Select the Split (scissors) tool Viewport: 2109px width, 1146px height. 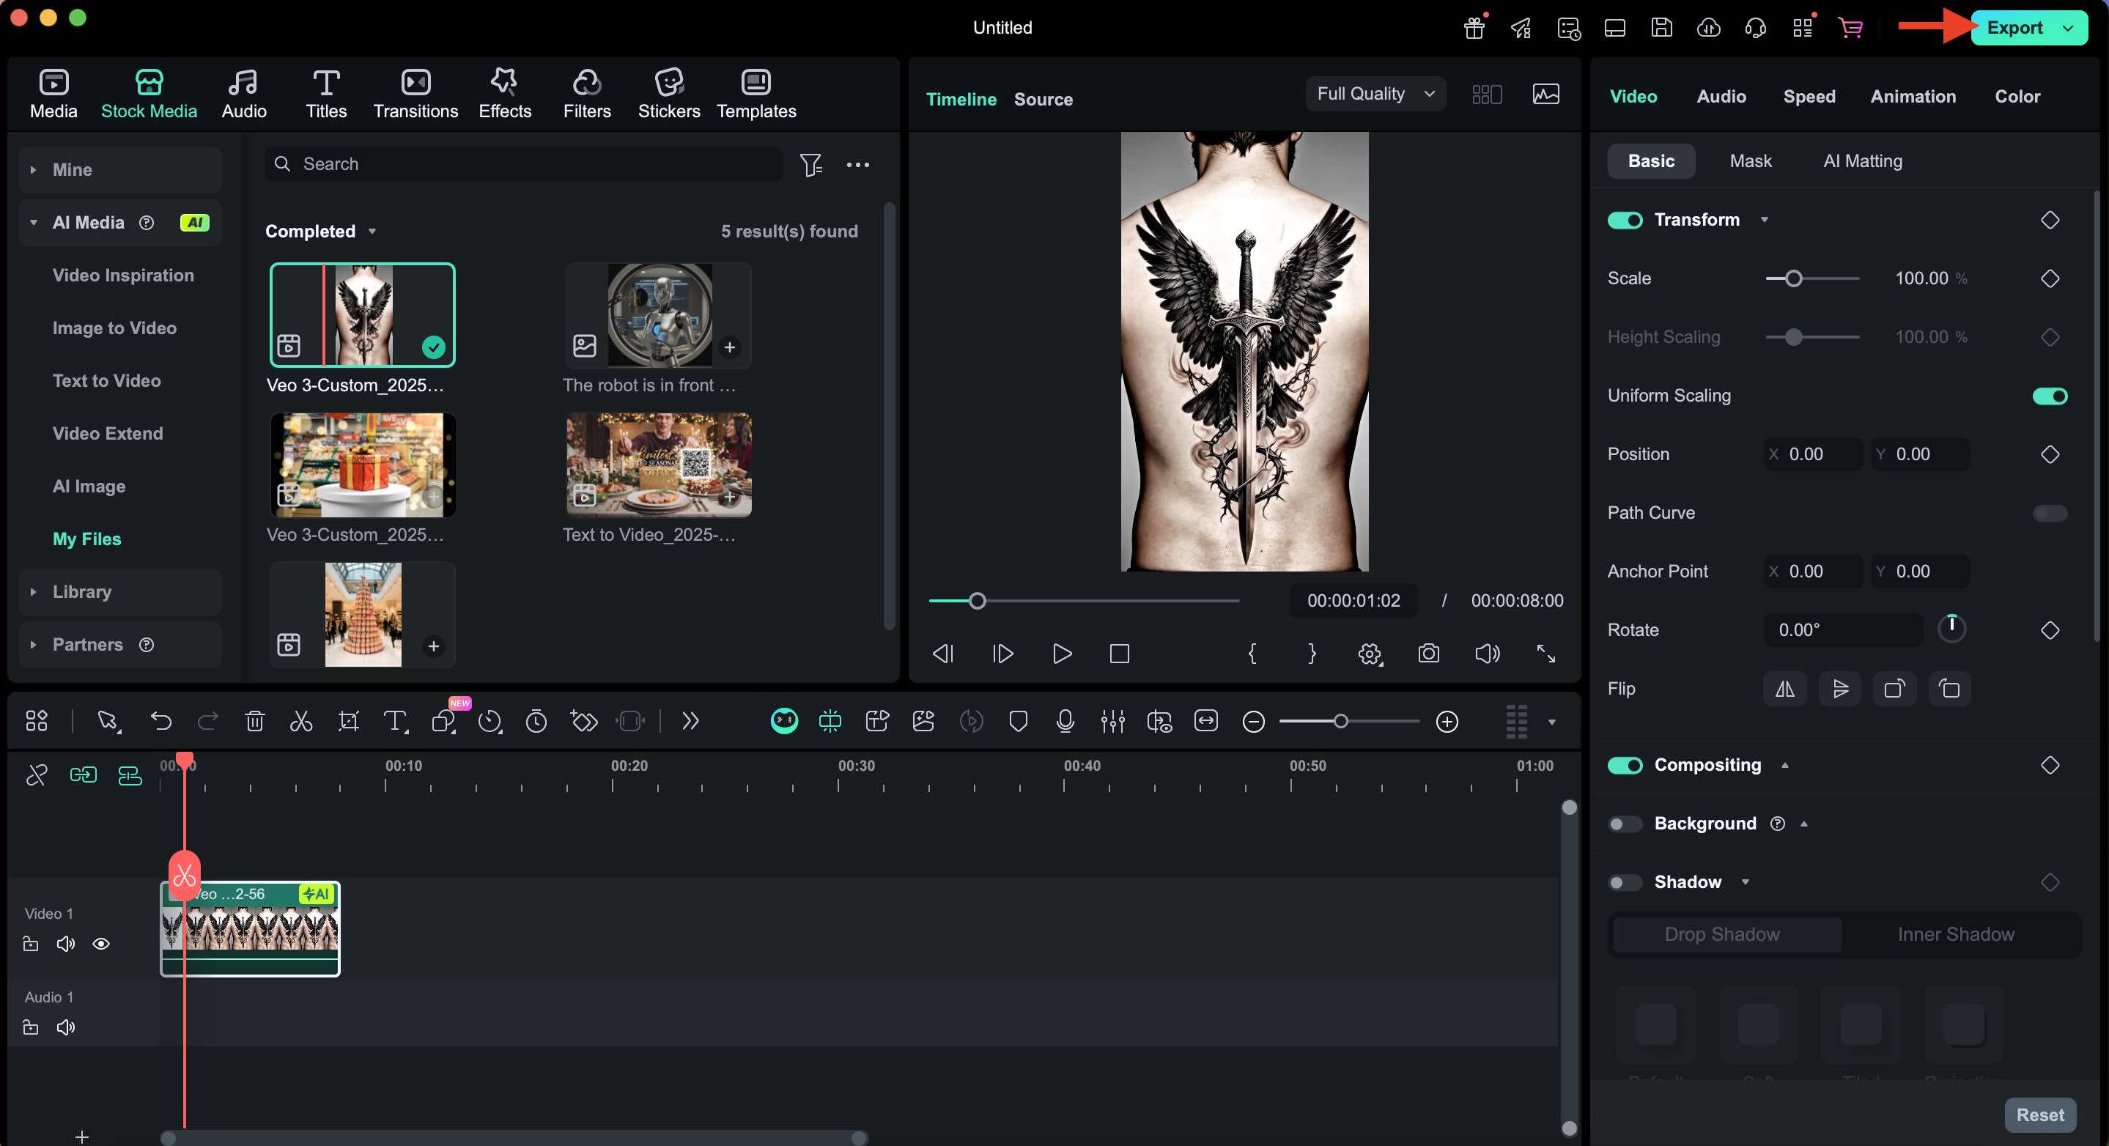(x=301, y=720)
